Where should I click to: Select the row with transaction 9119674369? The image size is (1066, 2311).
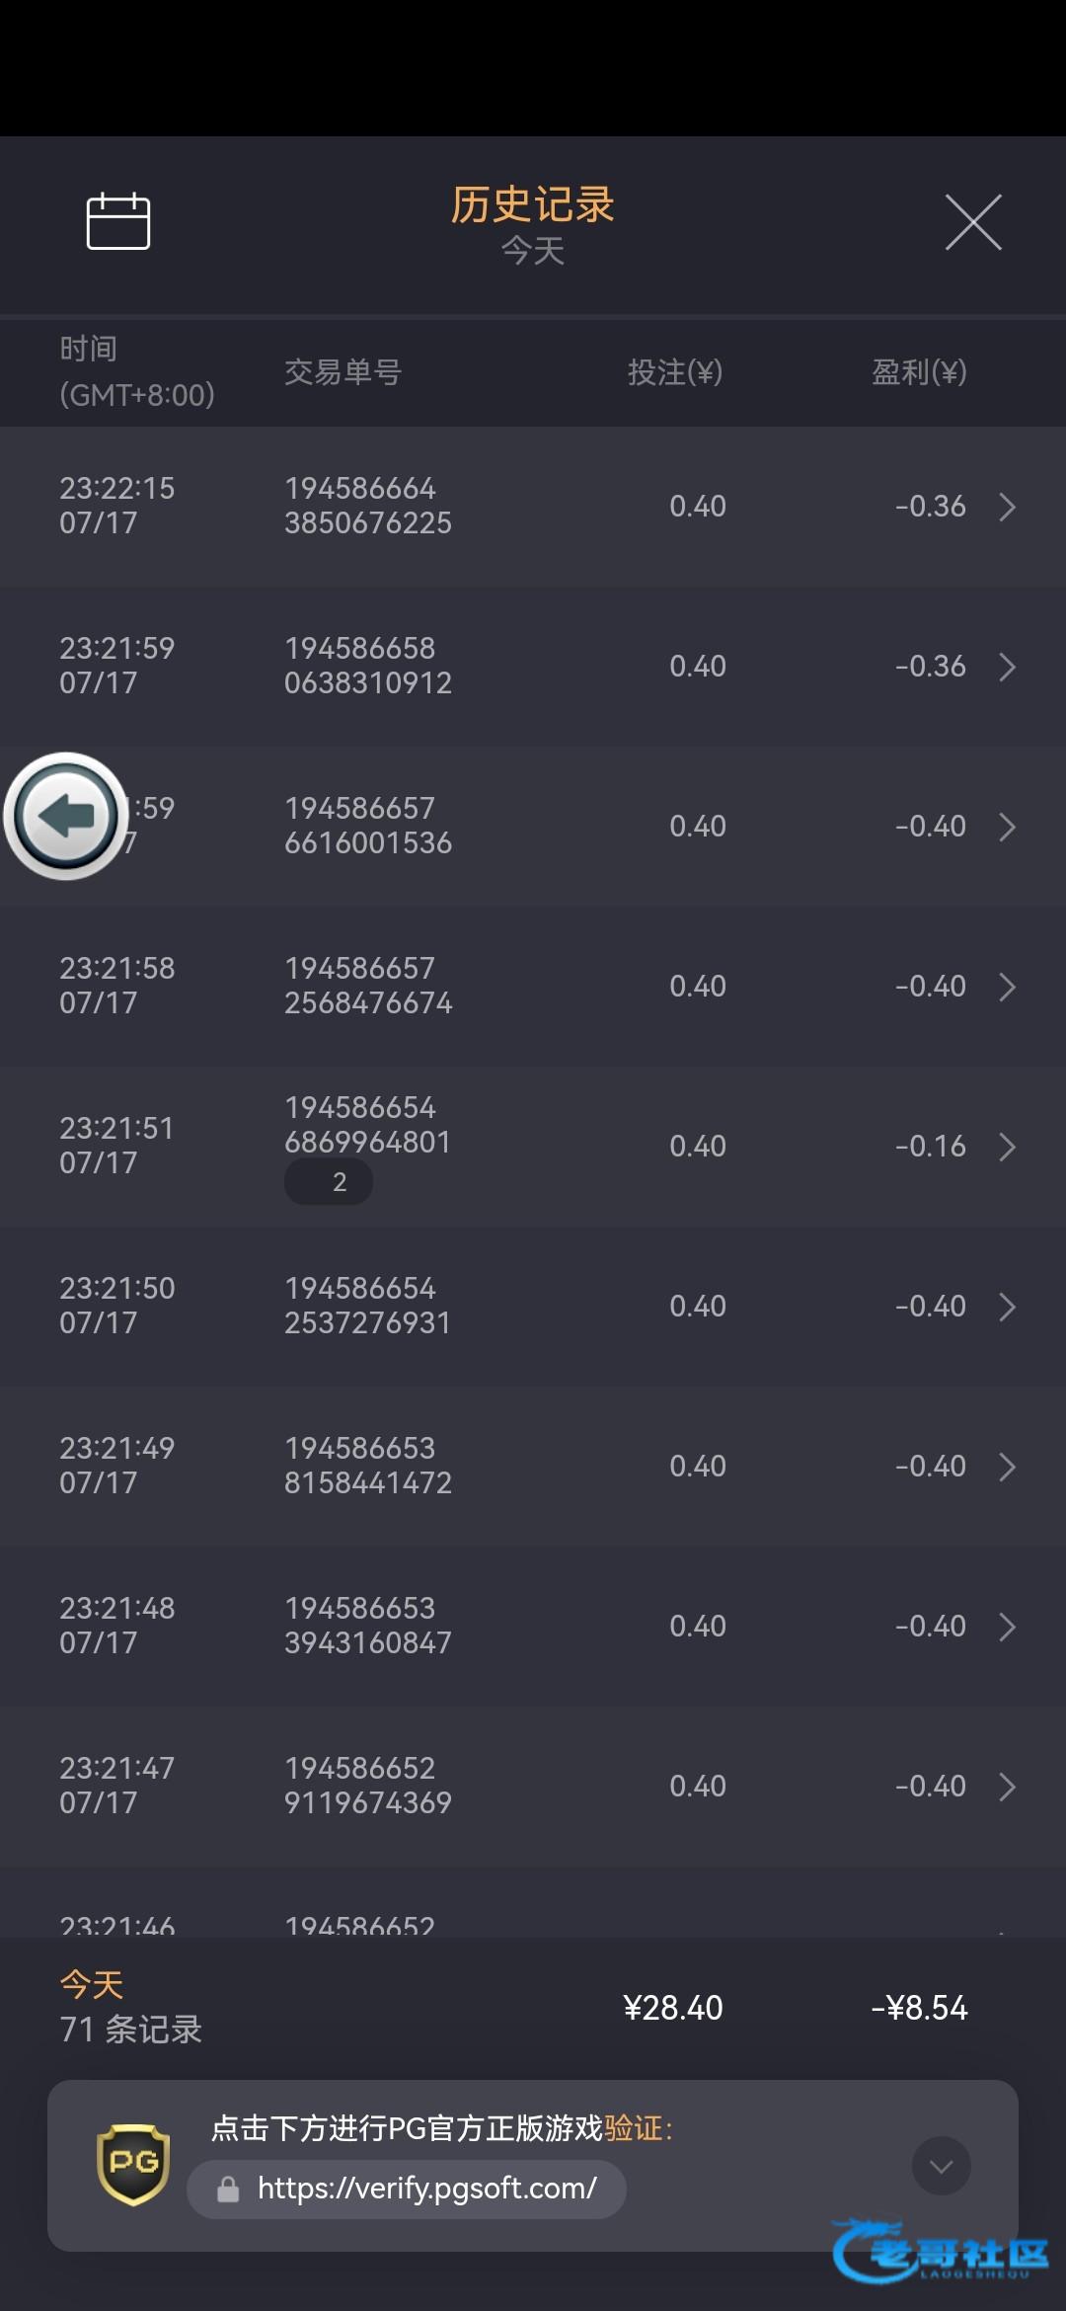click(533, 1786)
